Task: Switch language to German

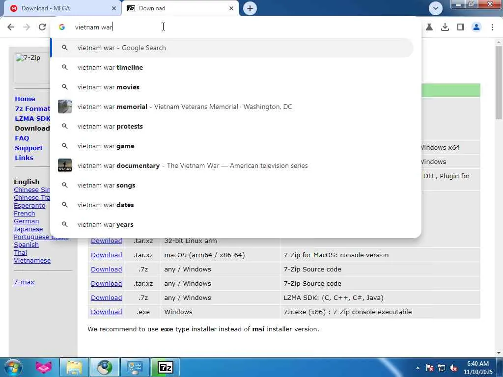Action: (x=27, y=221)
